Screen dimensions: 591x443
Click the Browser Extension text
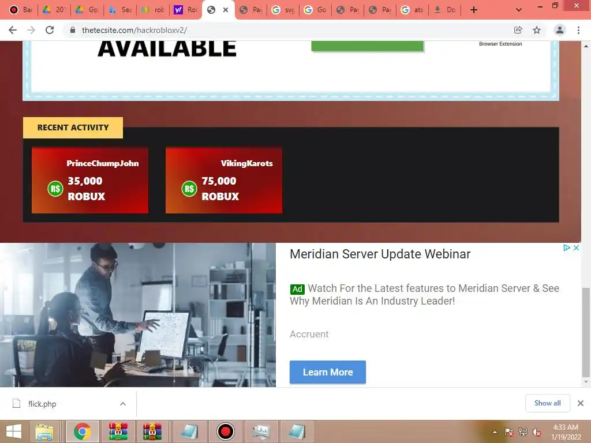coord(500,44)
